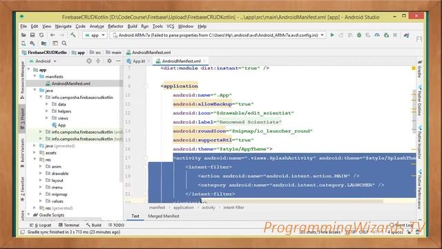Click the Open file toolbar icon
This screenshot has height=249, width=442.
click(23, 35)
